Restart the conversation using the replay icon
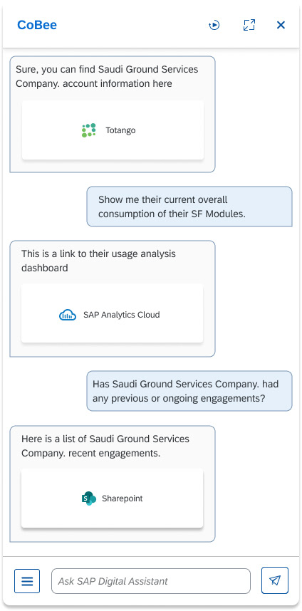 click(x=214, y=26)
